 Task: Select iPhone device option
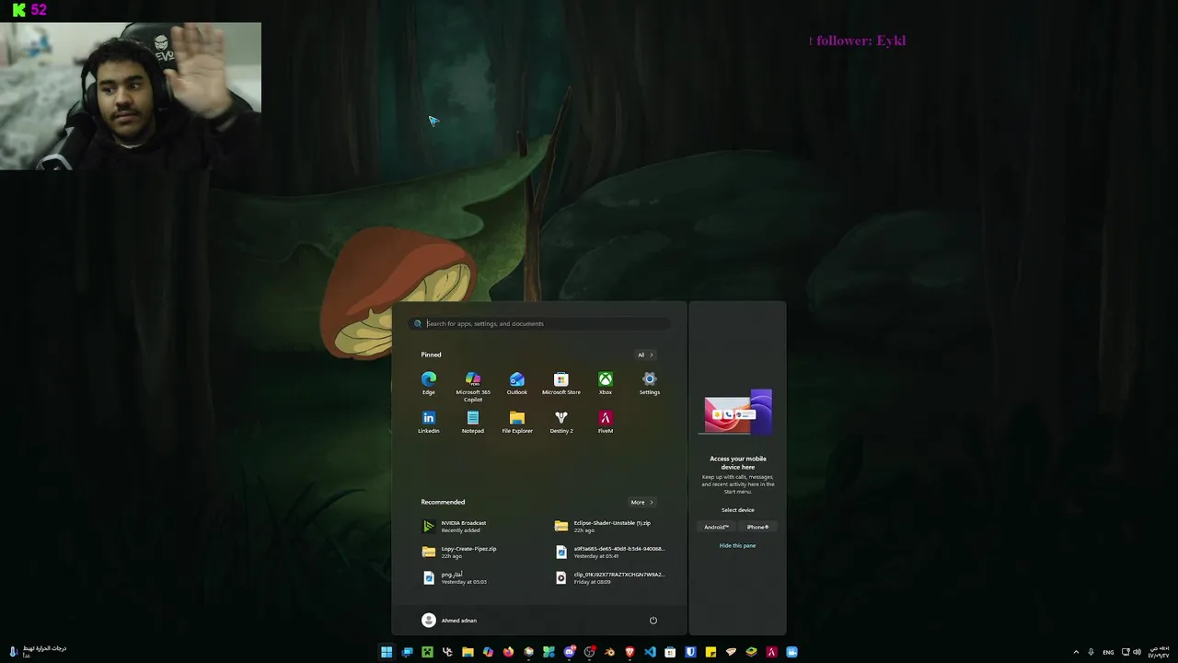[757, 527]
